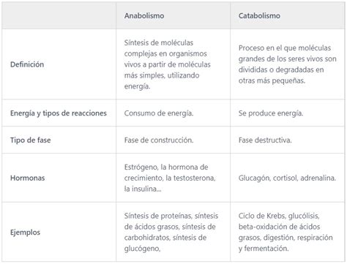The image size is (347, 264).
Task: Select the Proceso en el que moléculas definition
Action: click(288, 64)
